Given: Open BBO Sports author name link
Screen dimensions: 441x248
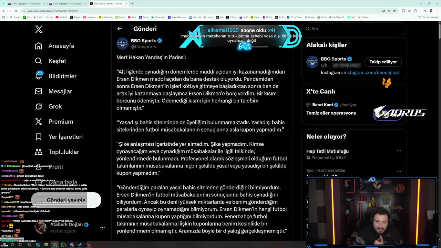Looking at the screenshot, I should pyautogui.click(x=143, y=41).
